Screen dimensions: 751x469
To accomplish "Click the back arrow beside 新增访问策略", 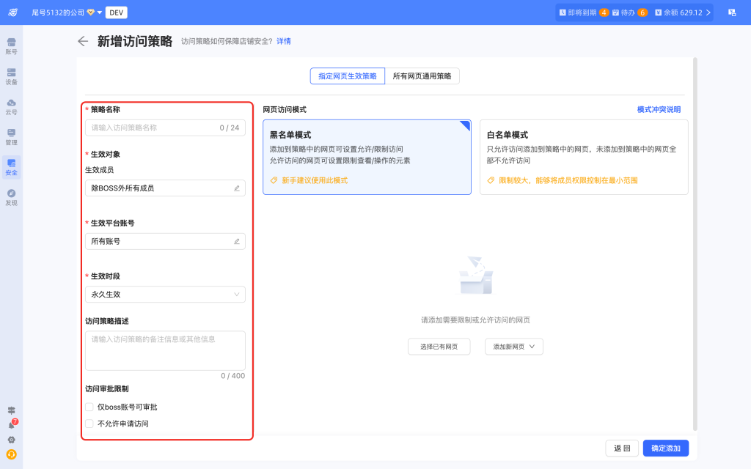I will point(83,41).
